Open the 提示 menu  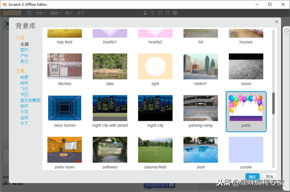[68, 13]
